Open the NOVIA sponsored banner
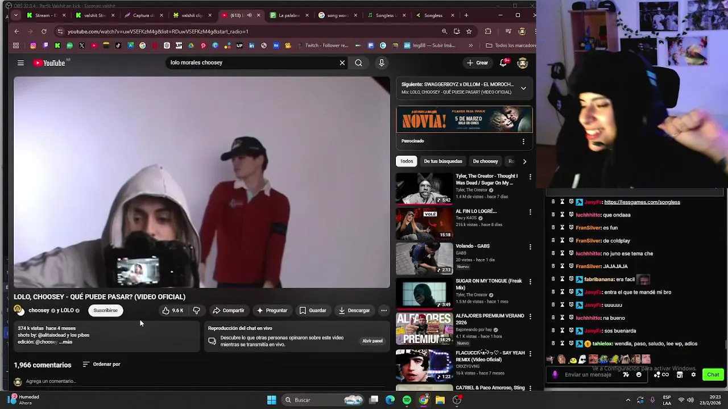728x409 pixels. (x=464, y=119)
